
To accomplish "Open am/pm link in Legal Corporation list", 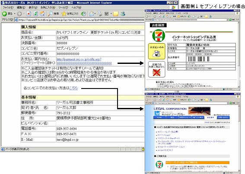I will 165,150.
